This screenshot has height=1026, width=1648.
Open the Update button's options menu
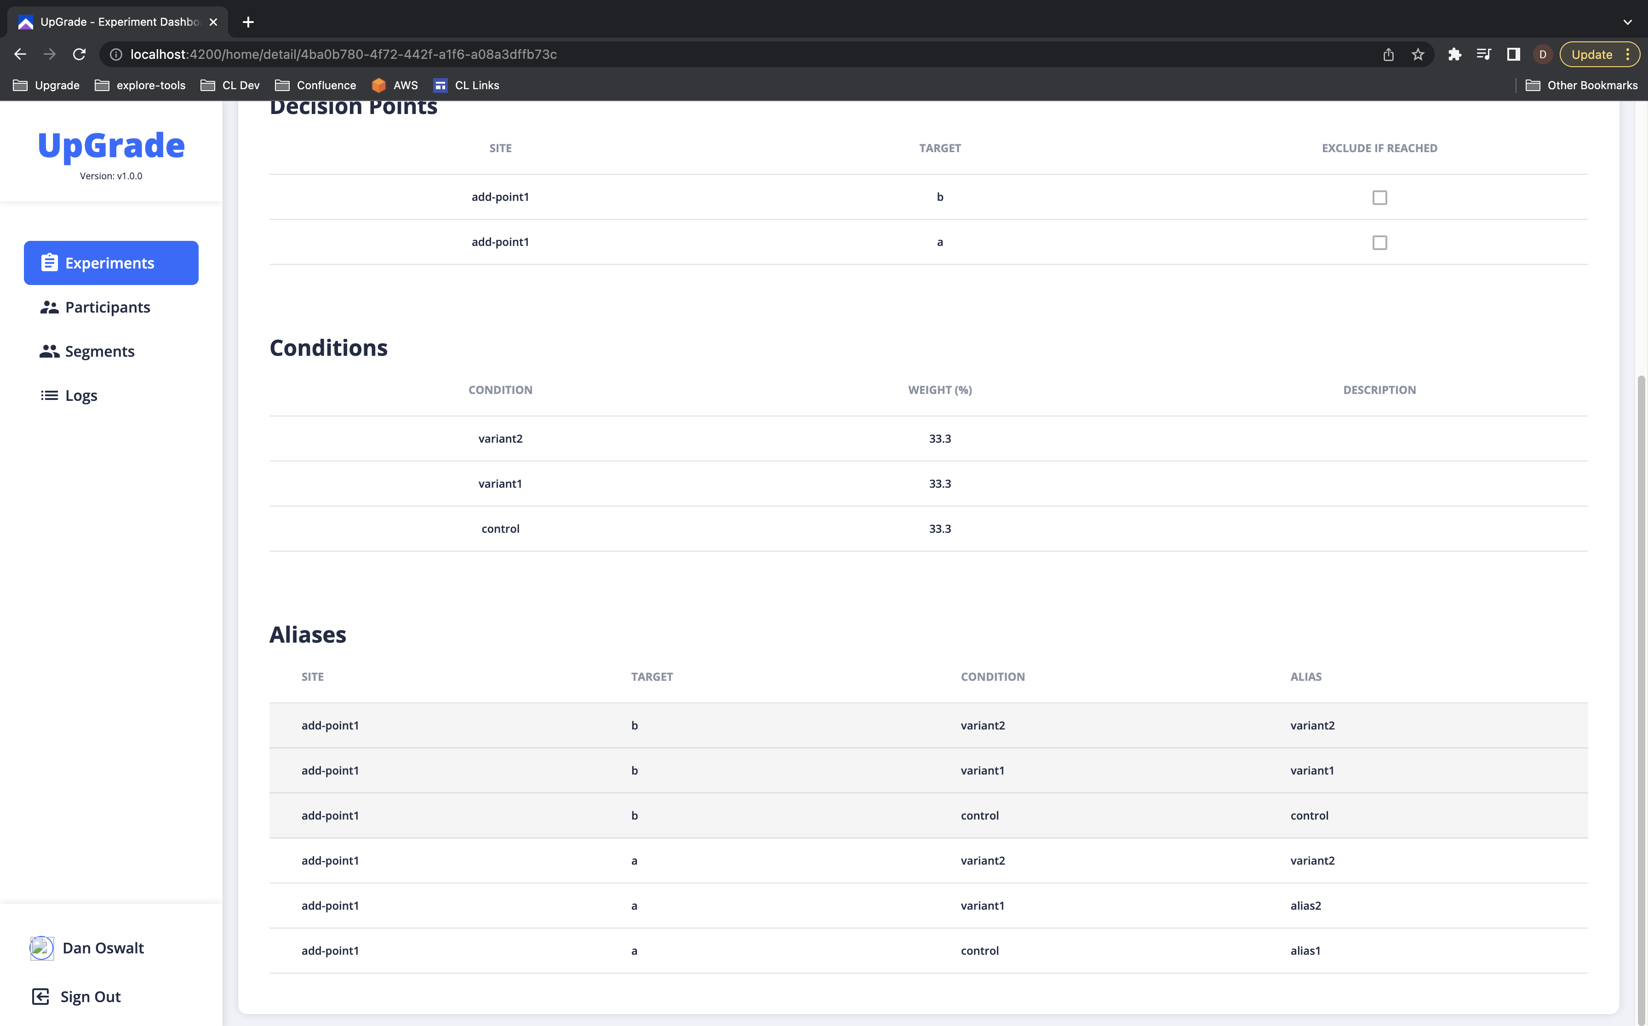1627,54
